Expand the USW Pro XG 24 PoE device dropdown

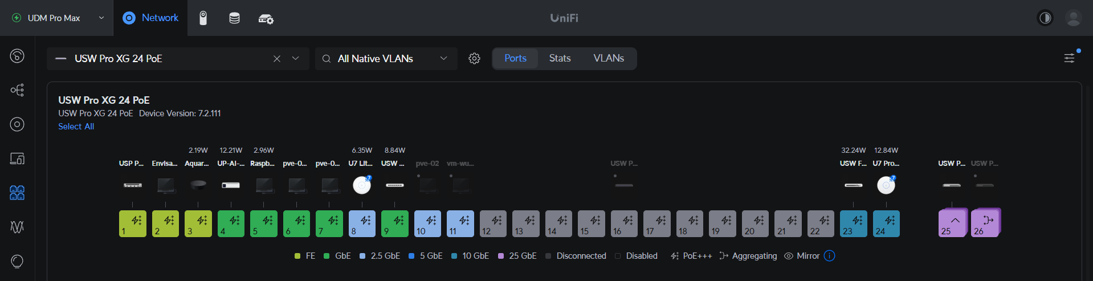point(296,59)
